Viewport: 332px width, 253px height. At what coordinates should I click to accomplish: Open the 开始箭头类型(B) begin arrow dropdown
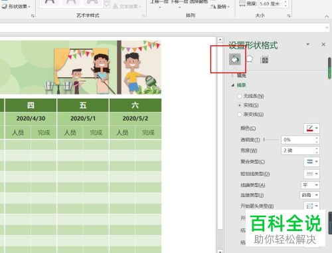coord(311,206)
